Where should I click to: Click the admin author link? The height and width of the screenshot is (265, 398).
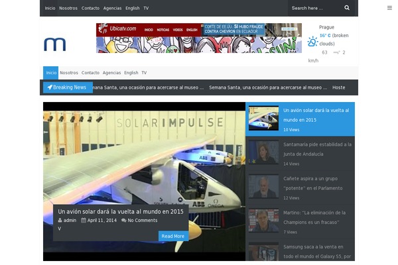coord(70,221)
